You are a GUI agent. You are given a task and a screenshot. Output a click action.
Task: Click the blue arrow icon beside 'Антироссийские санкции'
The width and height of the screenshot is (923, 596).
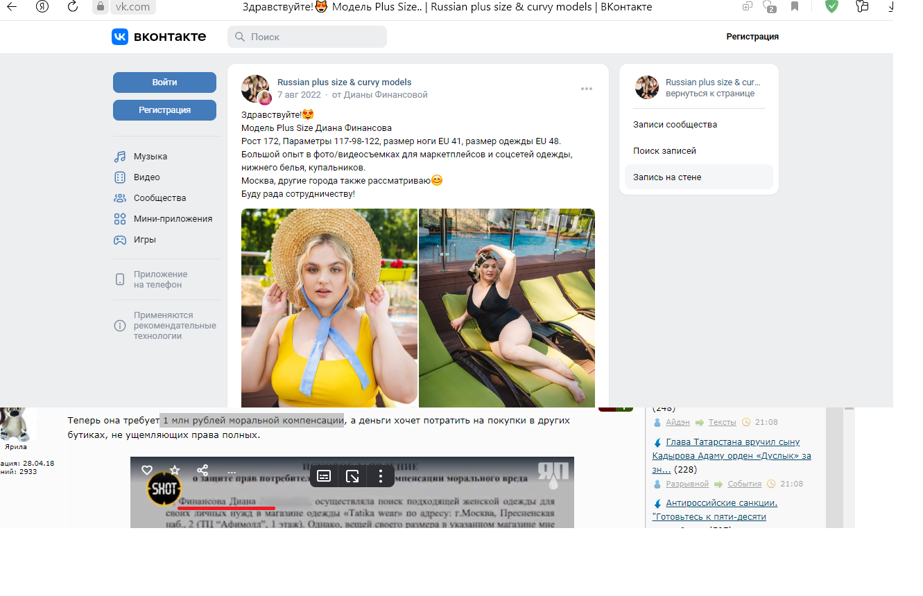(657, 503)
